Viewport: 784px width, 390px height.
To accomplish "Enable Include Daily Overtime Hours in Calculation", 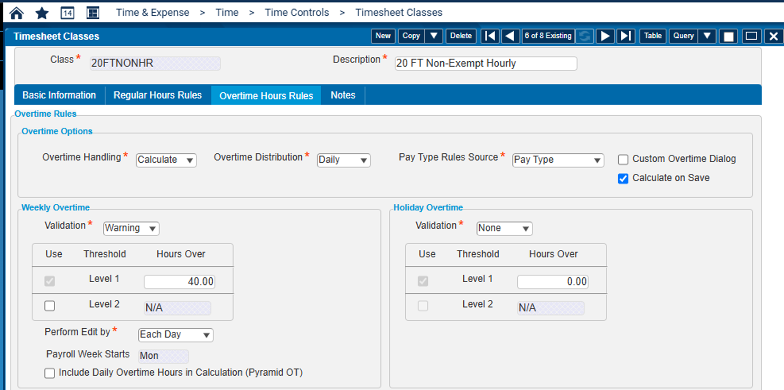I will [49, 373].
